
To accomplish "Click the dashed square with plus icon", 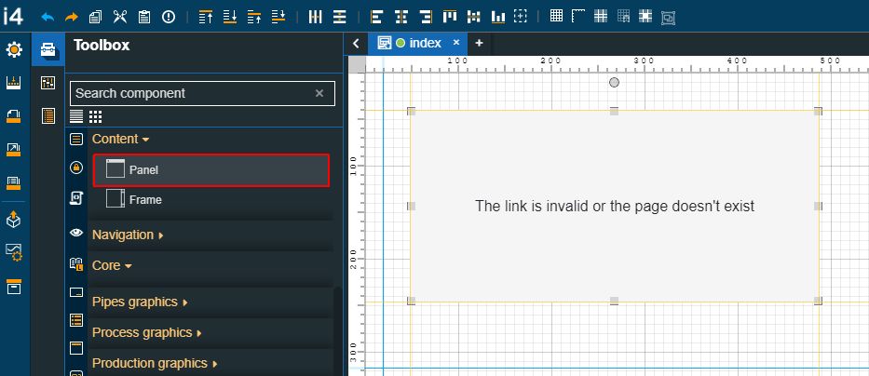I will tap(520, 16).
